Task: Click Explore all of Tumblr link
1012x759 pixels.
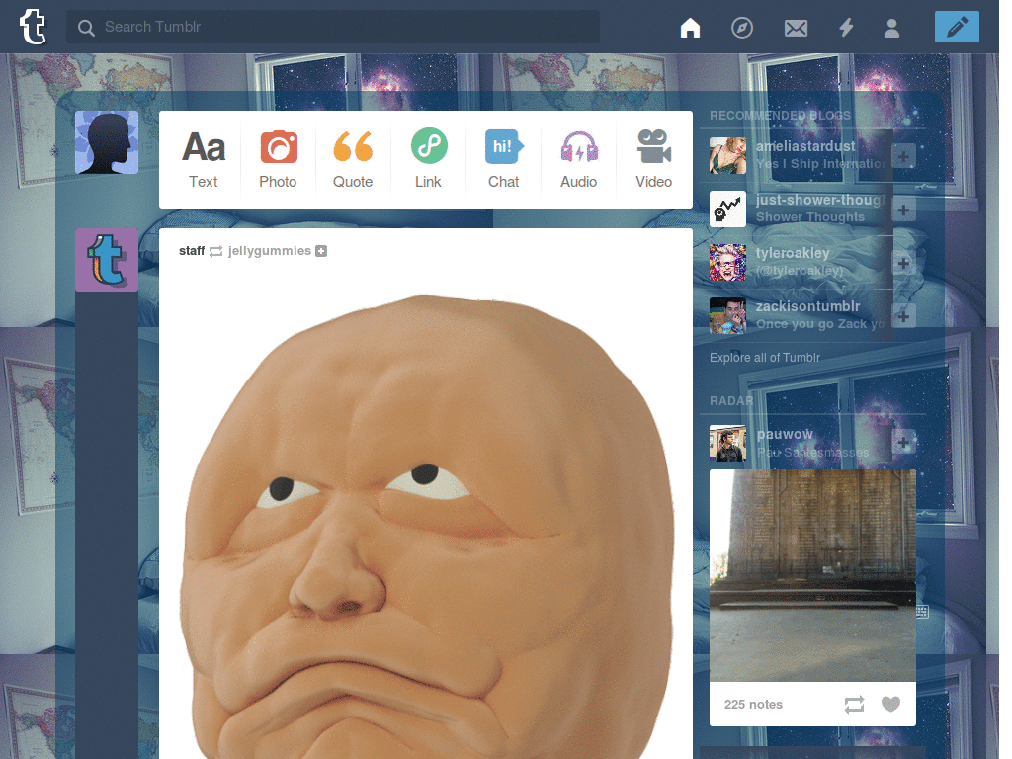Action: coord(765,358)
